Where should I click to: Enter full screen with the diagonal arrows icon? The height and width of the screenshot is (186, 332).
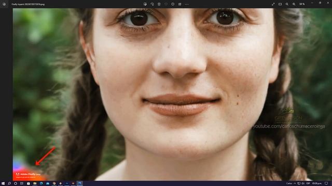pos(273,4)
